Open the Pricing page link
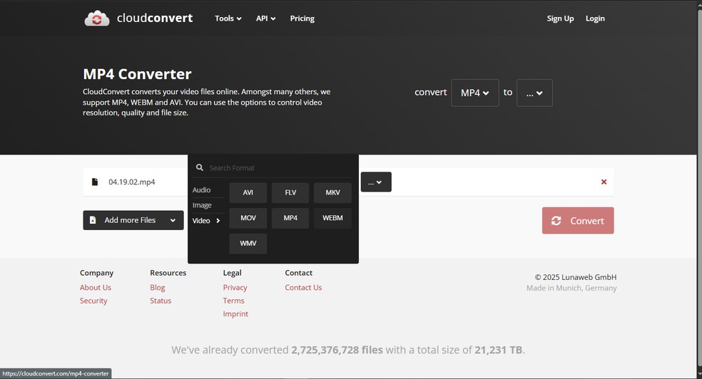The width and height of the screenshot is (702, 379). (x=302, y=19)
